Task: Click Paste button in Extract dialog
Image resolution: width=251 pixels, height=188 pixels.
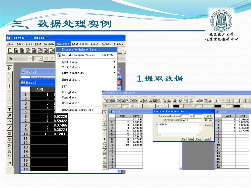Action: [199, 139]
